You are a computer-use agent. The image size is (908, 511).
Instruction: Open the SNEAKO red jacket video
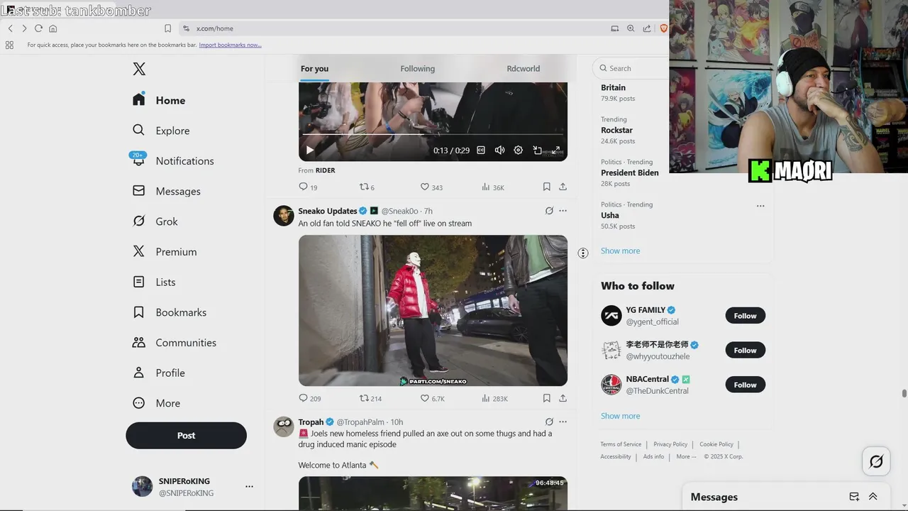click(x=433, y=311)
